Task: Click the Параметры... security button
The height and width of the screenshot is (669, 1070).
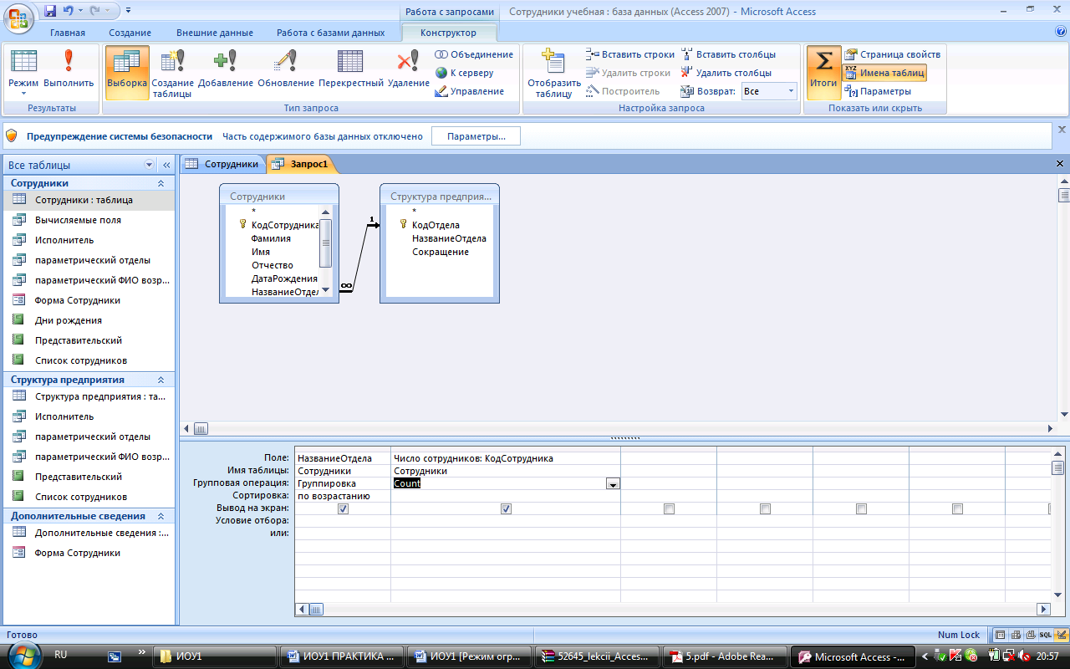Action: (476, 136)
